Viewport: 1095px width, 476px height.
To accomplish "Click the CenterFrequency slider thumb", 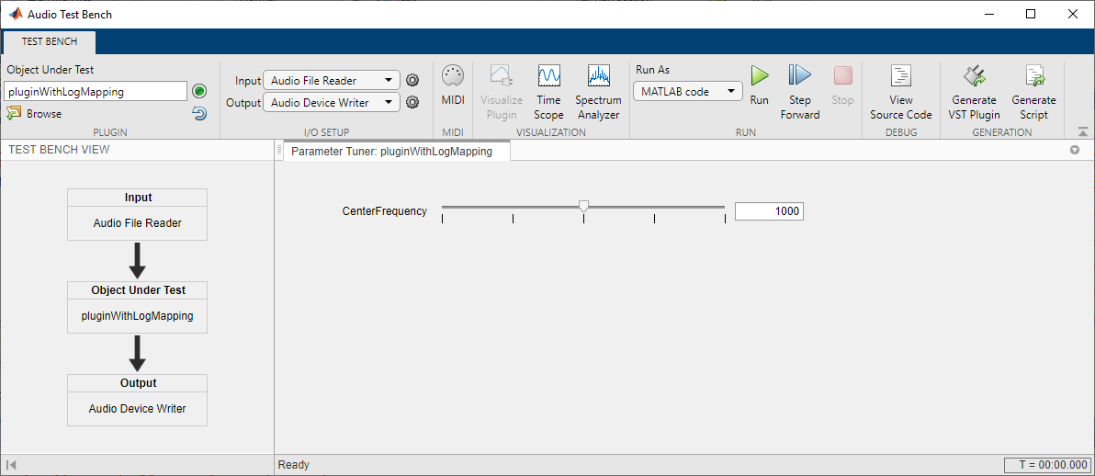I will tap(584, 206).
